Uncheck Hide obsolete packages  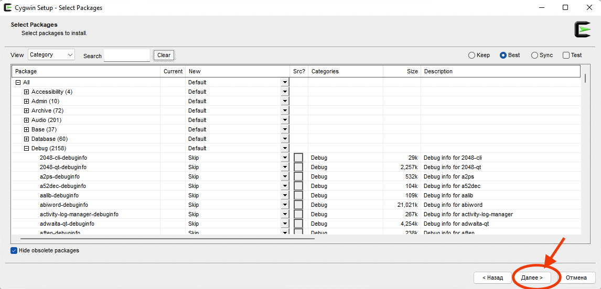pyautogui.click(x=14, y=250)
